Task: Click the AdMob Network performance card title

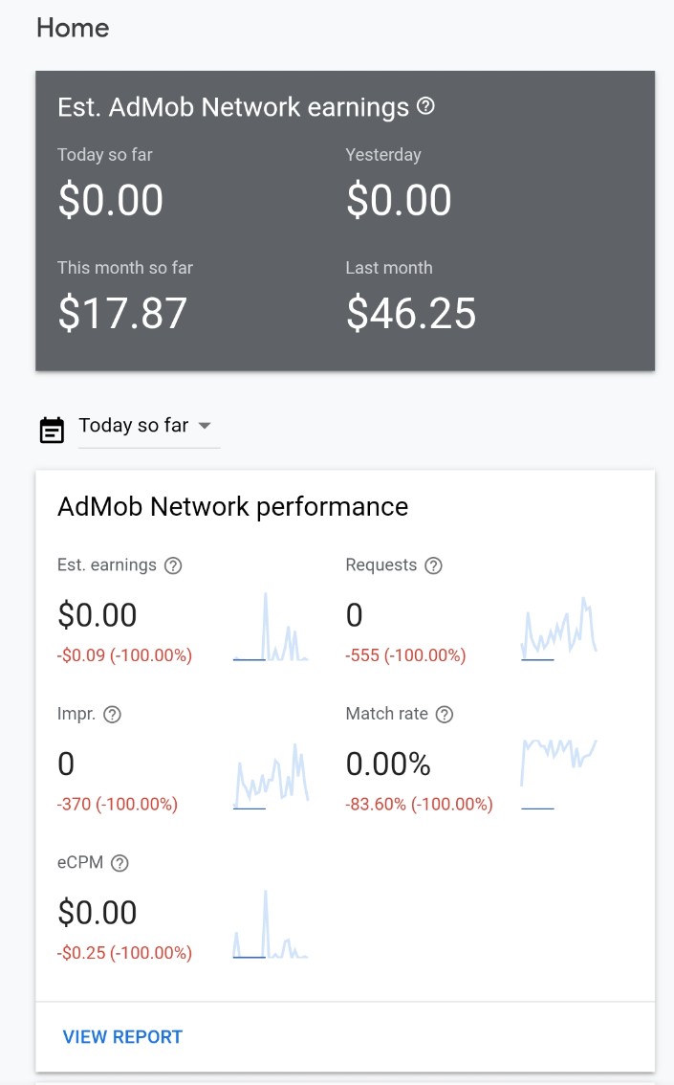Action: 232,506
